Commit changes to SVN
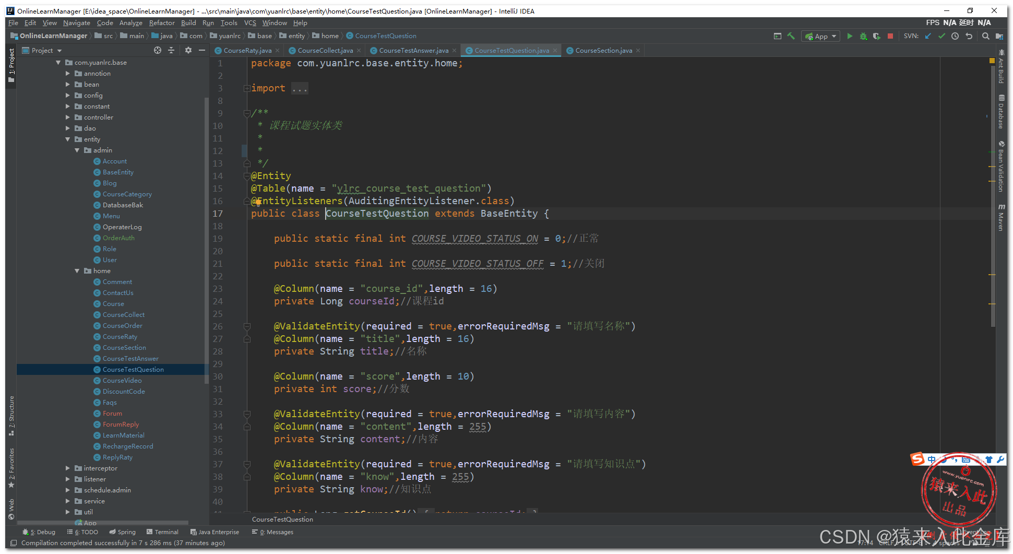This screenshot has height=554, width=1013. click(942, 36)
